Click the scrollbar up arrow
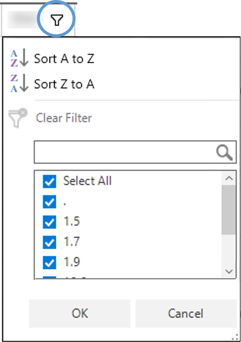The image size is (241, 342). tap(228, 177)
